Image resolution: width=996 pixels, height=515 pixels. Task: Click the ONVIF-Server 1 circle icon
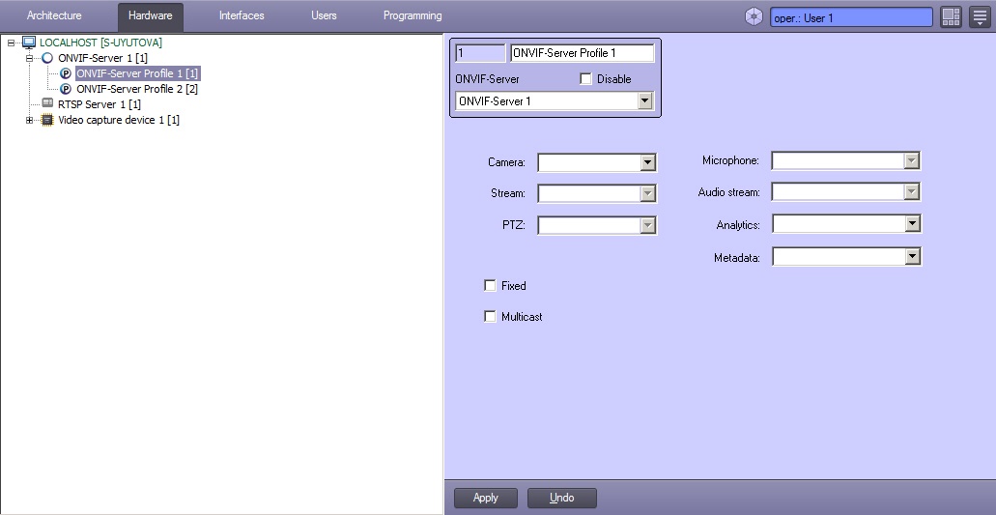(48, 58)
